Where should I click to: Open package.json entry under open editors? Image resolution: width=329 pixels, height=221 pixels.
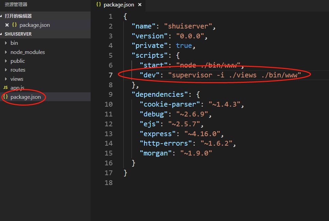point(35,25)
